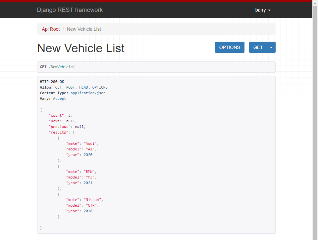The image size is (318, 240).
Task: Click the New Vehicle List page heading
Action: pos(81,48)
